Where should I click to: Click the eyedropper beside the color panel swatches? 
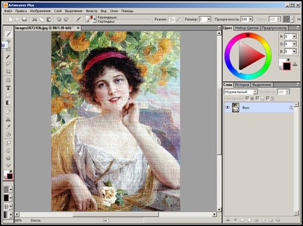pyautogui.click(x=295, y=64)
